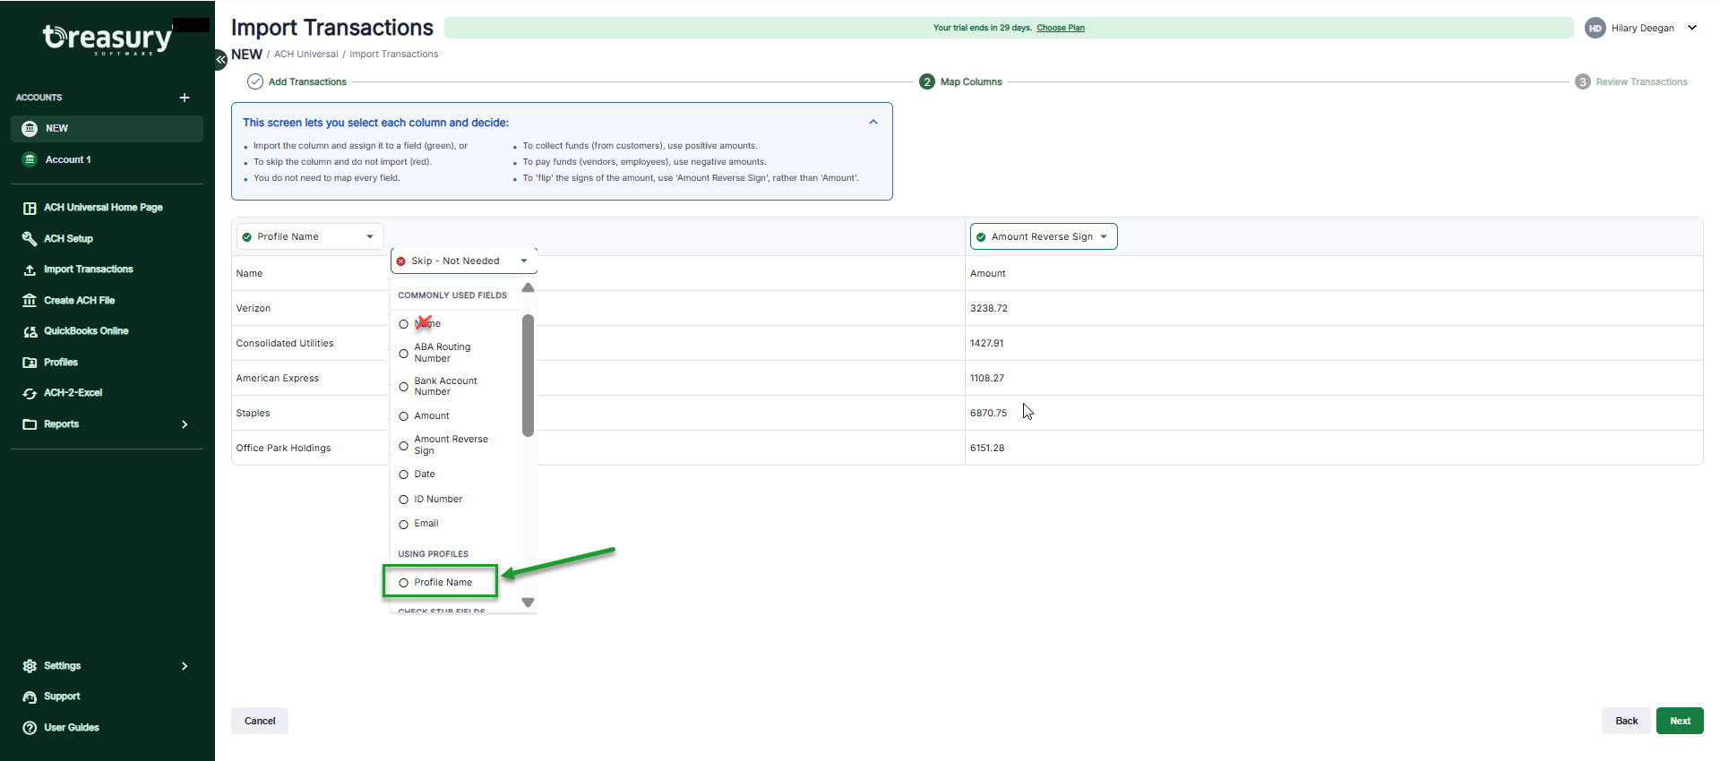Expand the Reports submenu arrow

[185, 424]
